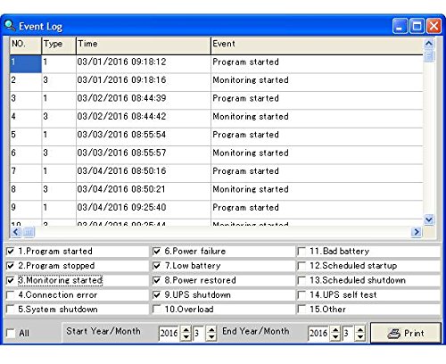
Task: Maximize the Event Log window
Action: (x=417, y=26)
